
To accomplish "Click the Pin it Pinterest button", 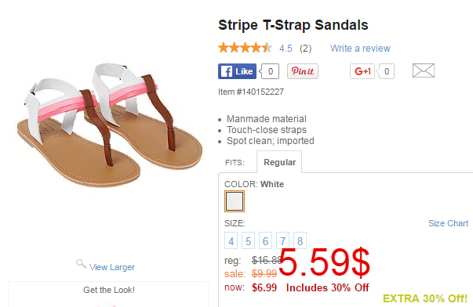I will [303, 71].
